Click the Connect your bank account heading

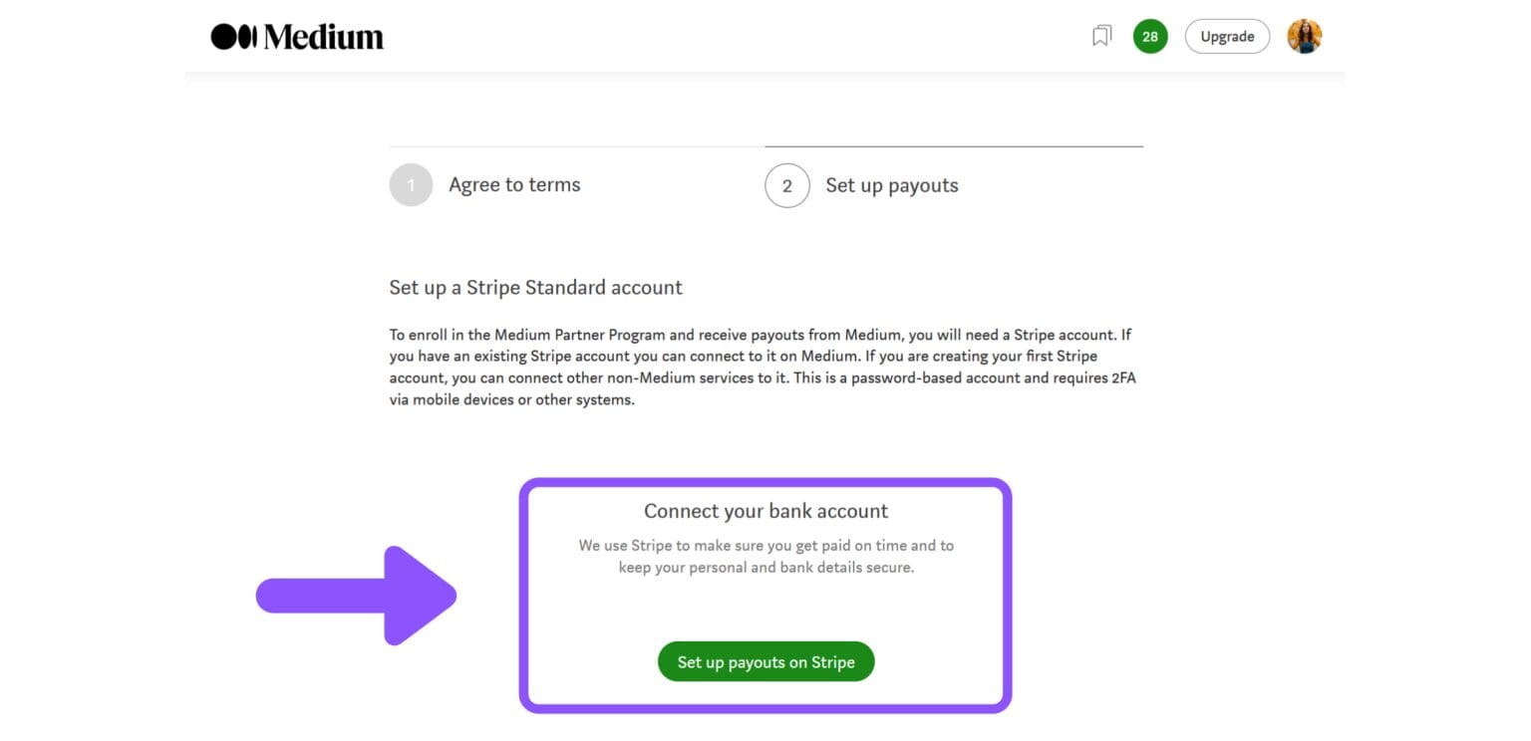pyautogui.click(x=765, y=510)
